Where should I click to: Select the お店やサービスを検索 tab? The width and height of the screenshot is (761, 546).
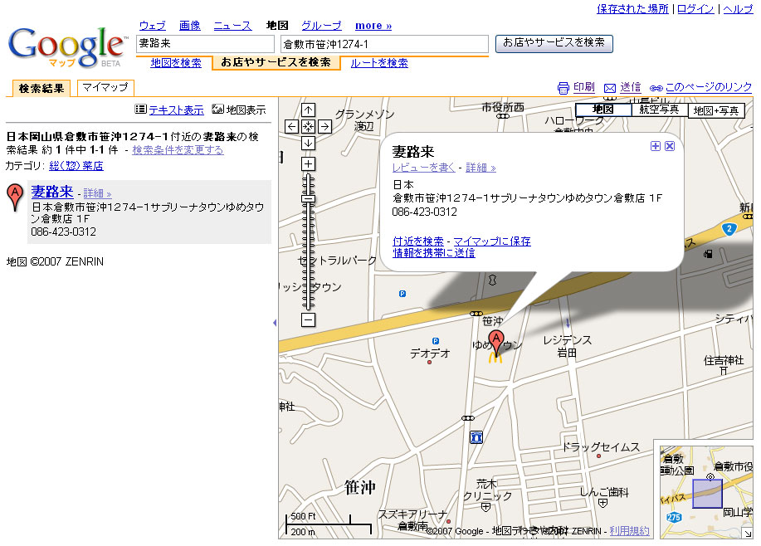coord(276,62)
